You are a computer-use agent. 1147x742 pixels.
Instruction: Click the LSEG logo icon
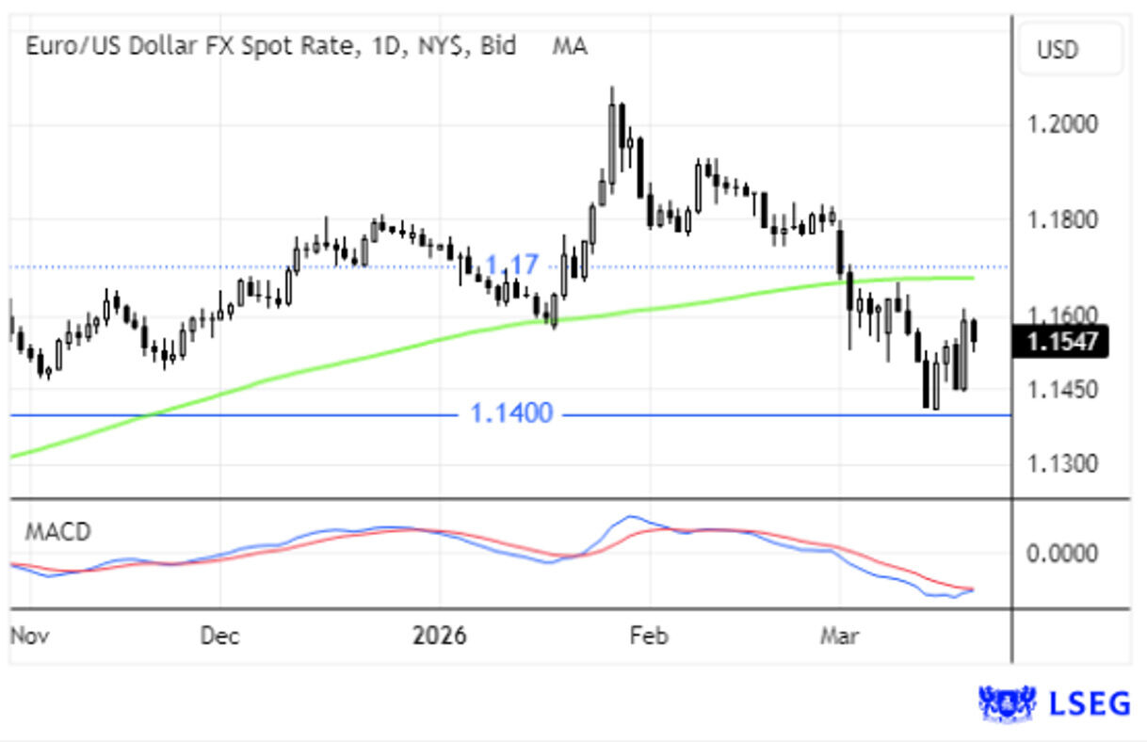point(1008,702)
